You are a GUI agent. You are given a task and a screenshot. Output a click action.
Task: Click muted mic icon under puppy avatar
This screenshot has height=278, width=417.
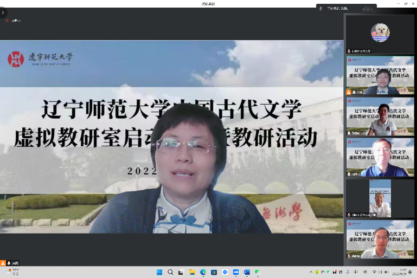click(349, 51)
